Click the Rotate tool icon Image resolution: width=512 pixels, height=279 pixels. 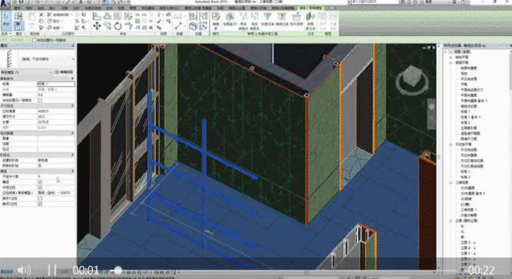point(118,26)
